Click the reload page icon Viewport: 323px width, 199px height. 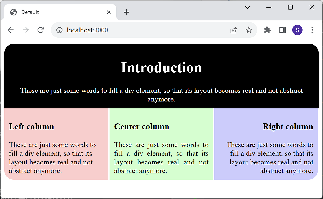click(41, 30)
